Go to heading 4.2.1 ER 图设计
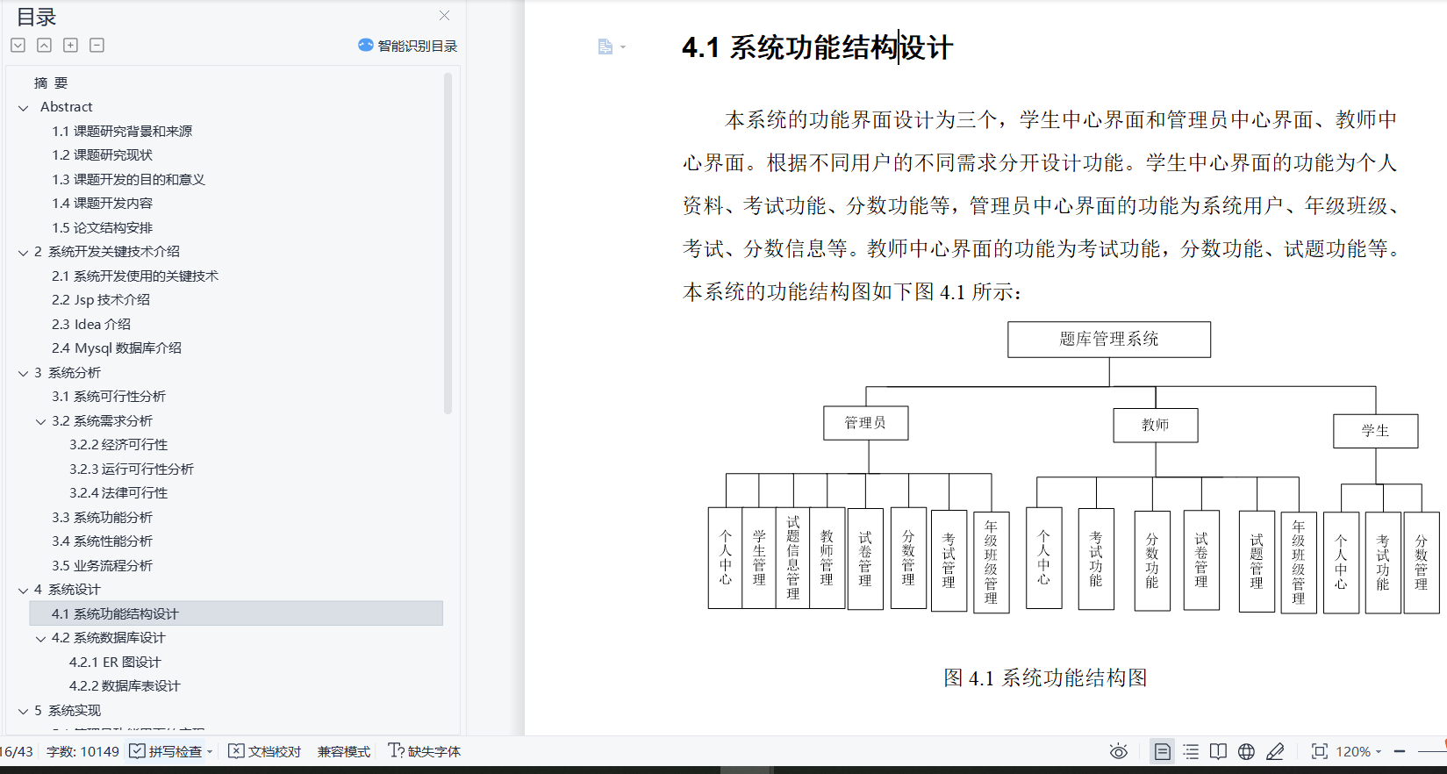This screenshot has width=1447, height=774. [x=115, y=662]
